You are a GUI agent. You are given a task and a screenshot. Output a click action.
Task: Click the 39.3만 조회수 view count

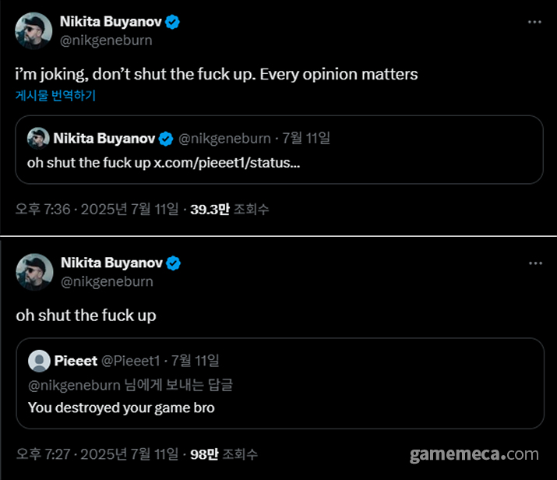230,209
